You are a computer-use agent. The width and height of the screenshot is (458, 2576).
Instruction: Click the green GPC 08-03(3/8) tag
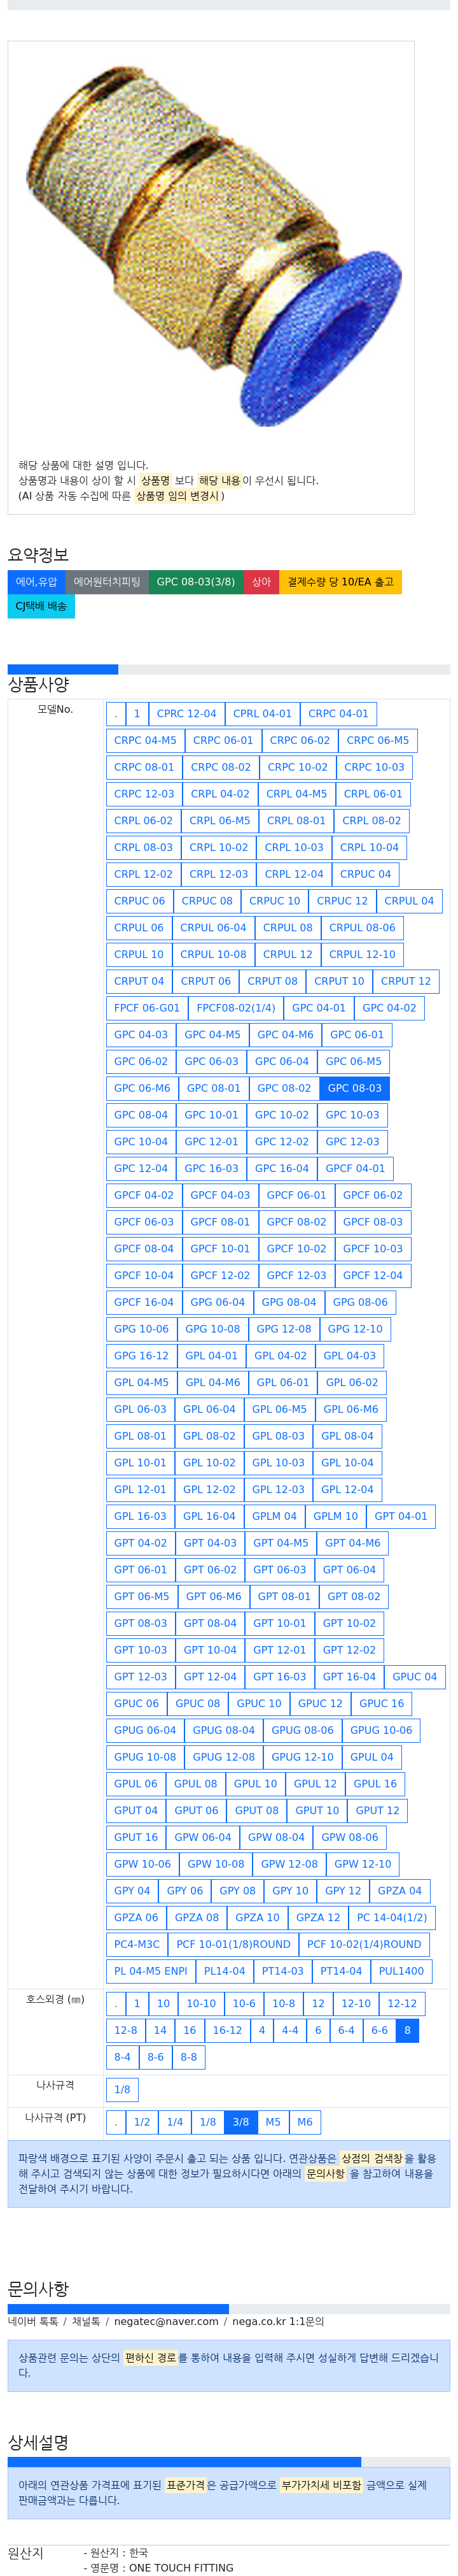(x=195, y=582)
